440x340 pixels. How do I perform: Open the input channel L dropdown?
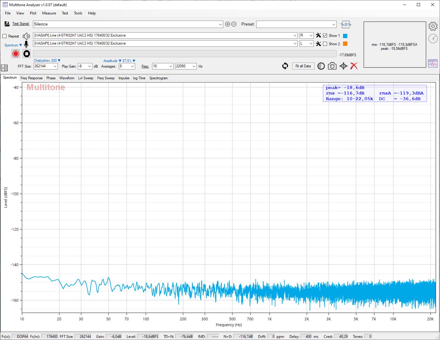pos(306,43)
